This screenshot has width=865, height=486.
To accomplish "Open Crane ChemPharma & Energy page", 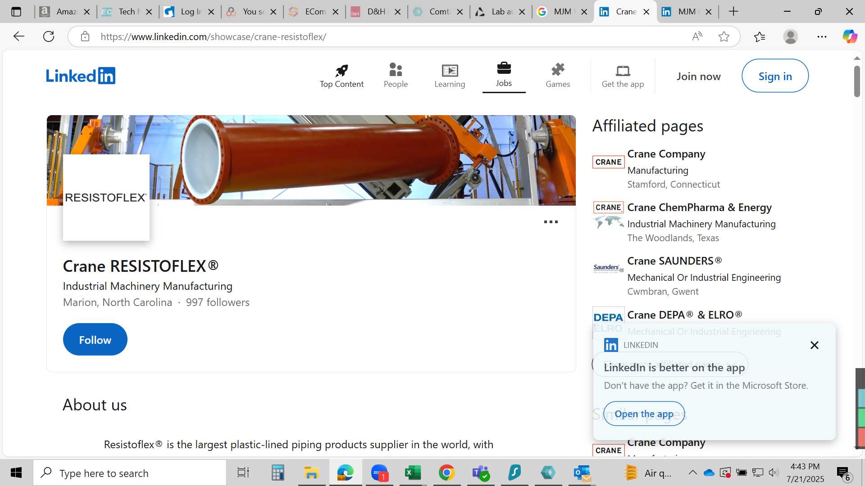I will [x=699, y=207].
